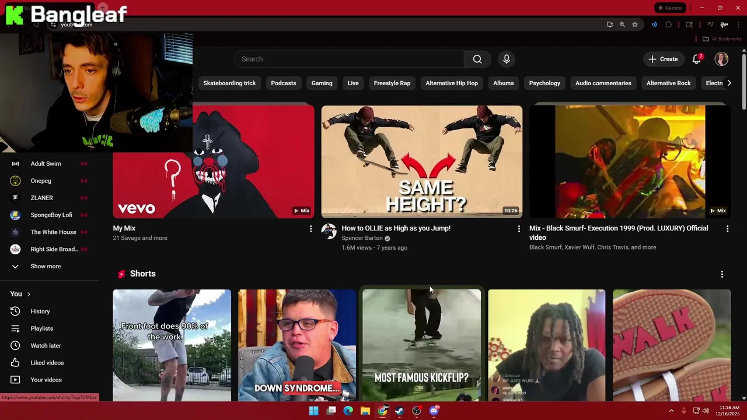Open Liked videos in the sidebar

click(x=48, y=363)
